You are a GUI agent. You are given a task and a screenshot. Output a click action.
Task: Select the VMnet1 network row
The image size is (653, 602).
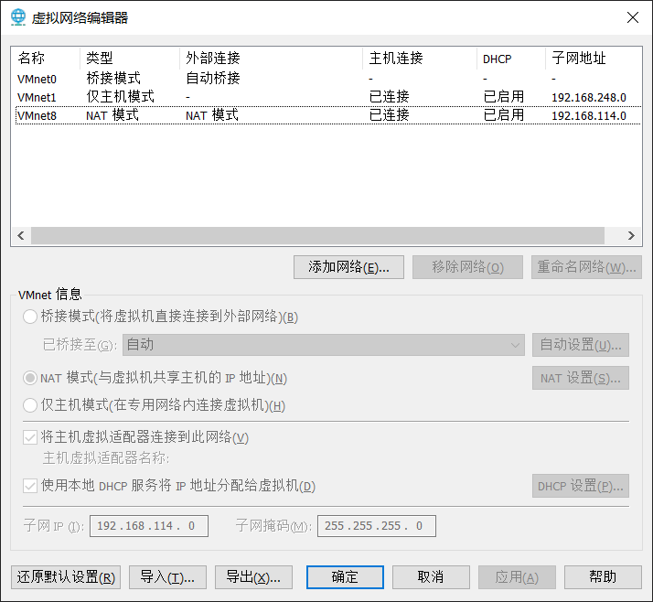coord(328,97)
